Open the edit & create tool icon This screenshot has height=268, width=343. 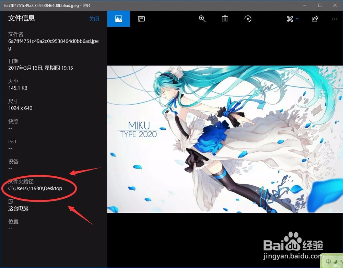(290, 19)
